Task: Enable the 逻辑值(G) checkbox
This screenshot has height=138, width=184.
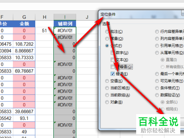Action: point(113,67)
